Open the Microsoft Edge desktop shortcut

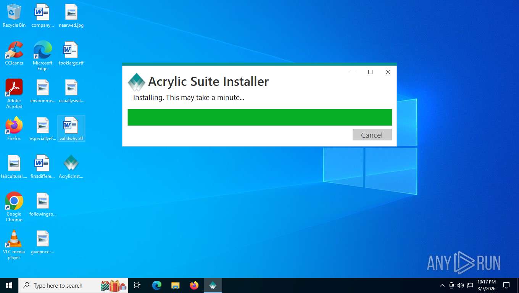[42, 56]
